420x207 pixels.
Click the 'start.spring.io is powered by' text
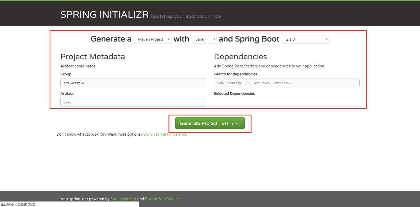pyautogui.click(x=85, y=199)
